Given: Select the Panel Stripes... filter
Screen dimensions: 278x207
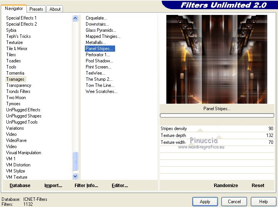Looking at the screenshot, I should tap(100, 49).
